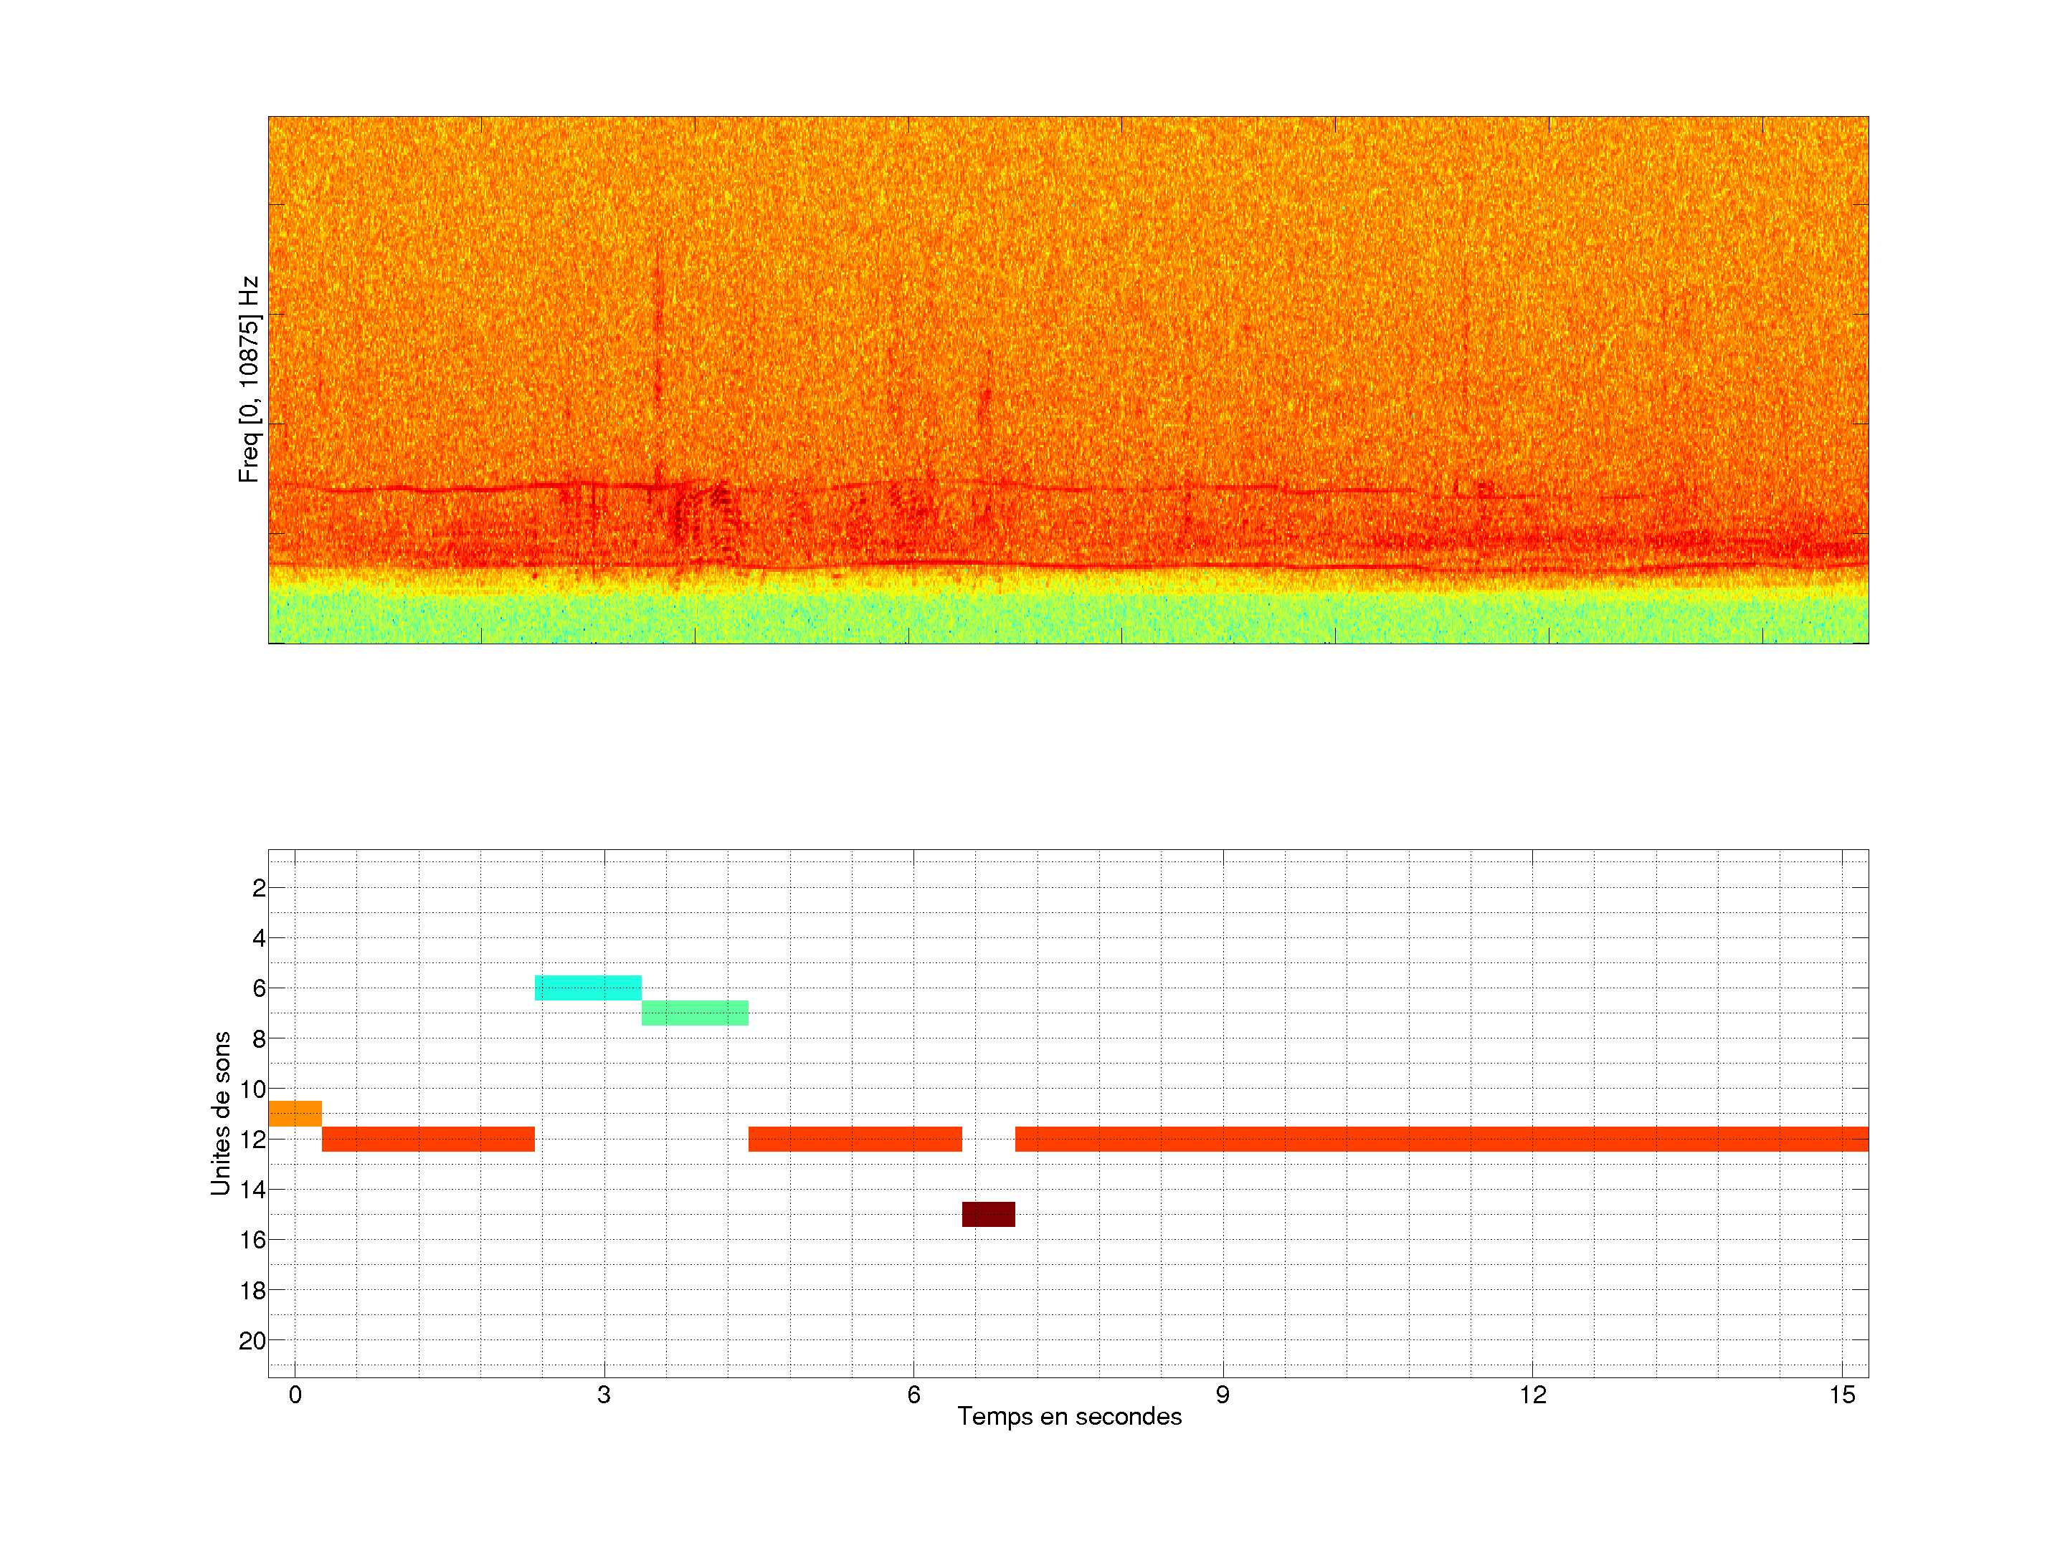
Task: Click the y-axis tick label 2
Action: click(x=259, y=888)
